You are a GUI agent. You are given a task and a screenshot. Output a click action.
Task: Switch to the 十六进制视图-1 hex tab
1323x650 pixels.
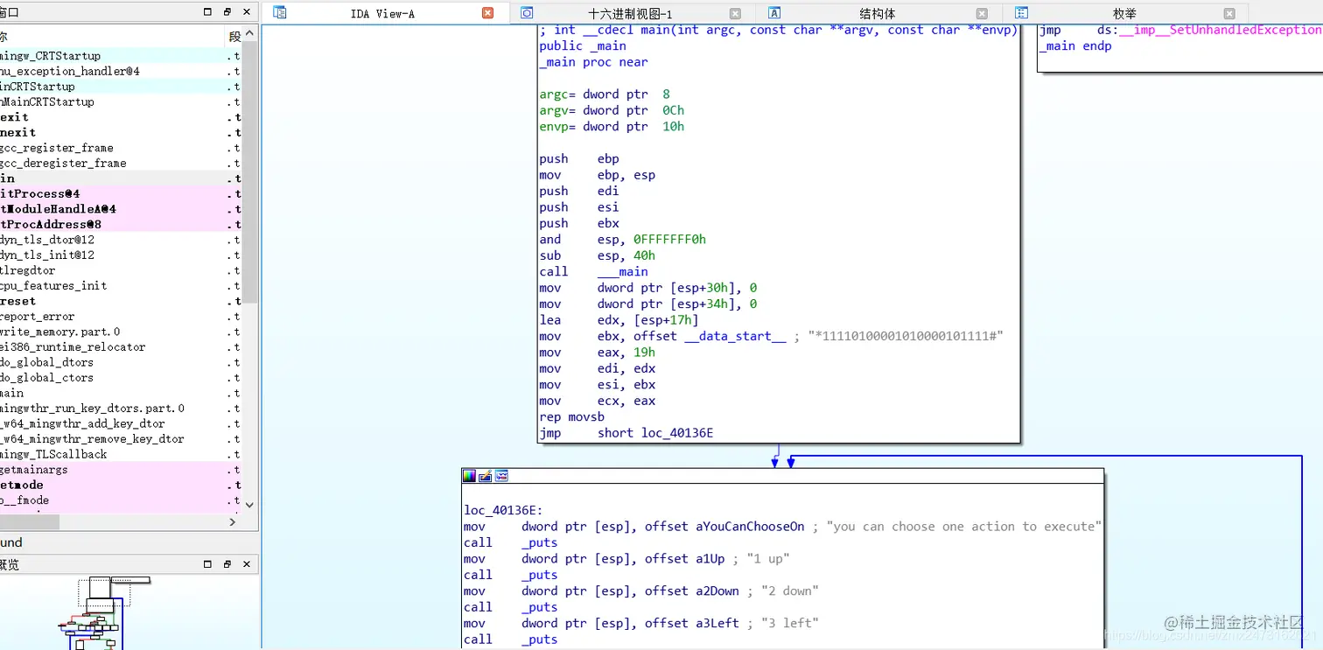[630, 13]
